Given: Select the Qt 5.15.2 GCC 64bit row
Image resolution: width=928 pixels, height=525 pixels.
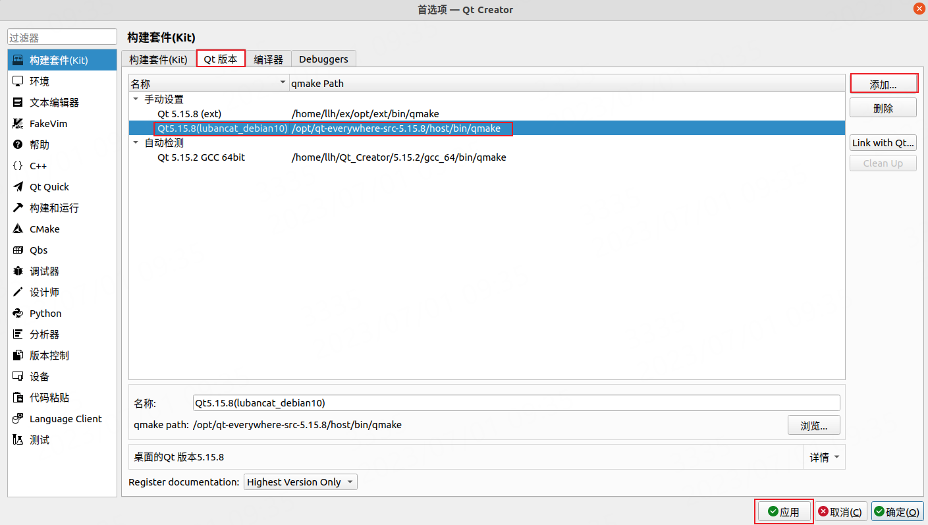Looking at the screenshot, I should click(x=487, y=157).
